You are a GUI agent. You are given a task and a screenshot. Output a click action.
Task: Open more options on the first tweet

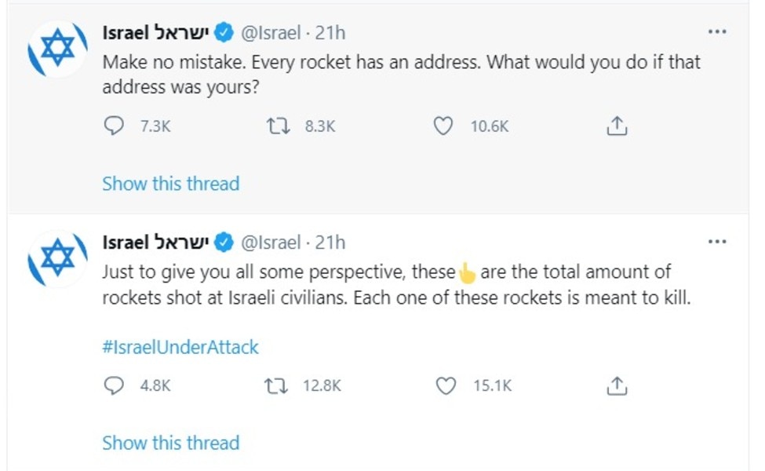coord(716,30)
